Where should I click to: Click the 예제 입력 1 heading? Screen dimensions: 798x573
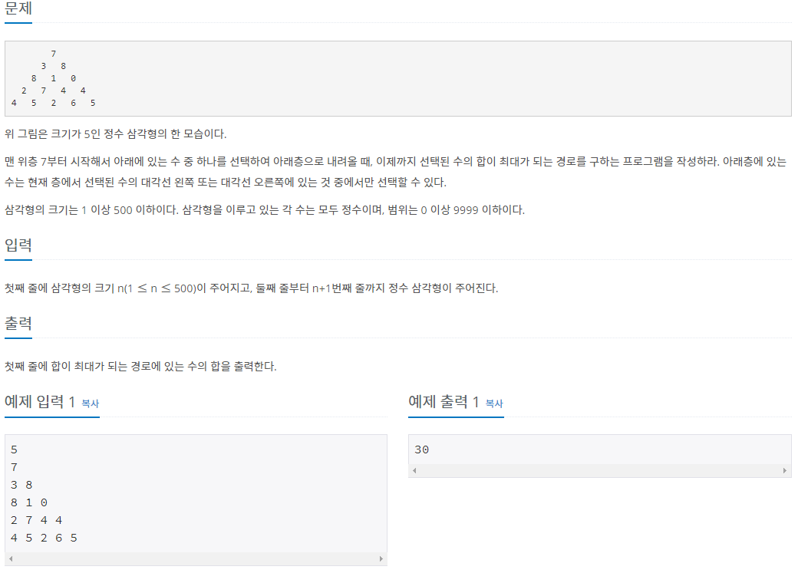pos(40,402)
